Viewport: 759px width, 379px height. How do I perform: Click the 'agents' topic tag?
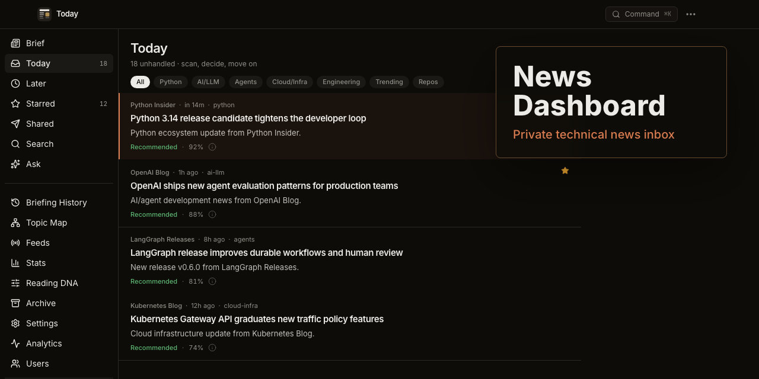[x=244, y=239]
